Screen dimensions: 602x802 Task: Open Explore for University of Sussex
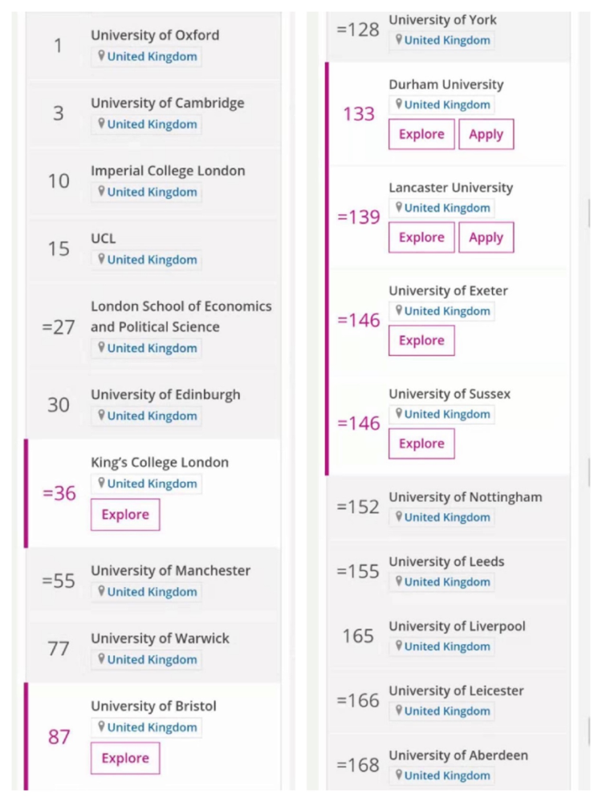tap(421, 444)
